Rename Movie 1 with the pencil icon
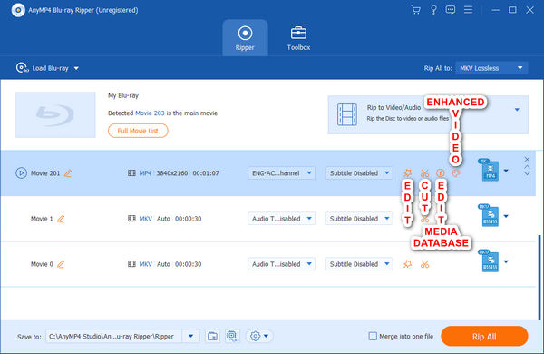 point(61,219)
